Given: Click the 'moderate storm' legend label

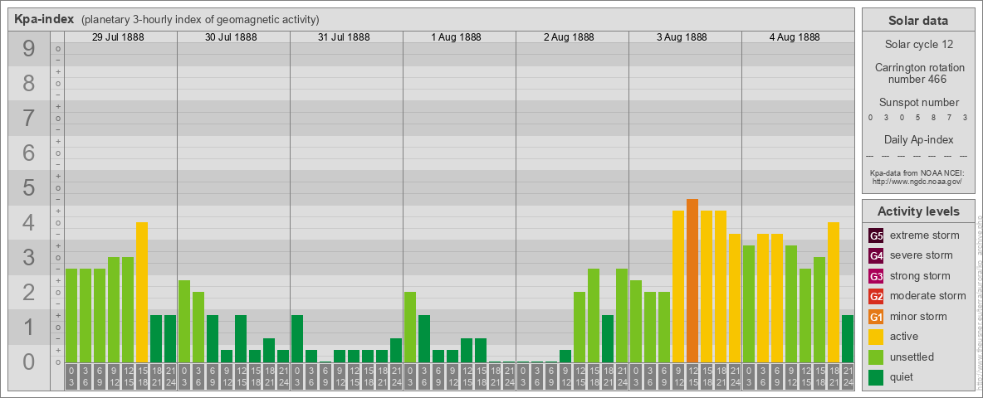Looking at the screenshot, I should [928, 296].
